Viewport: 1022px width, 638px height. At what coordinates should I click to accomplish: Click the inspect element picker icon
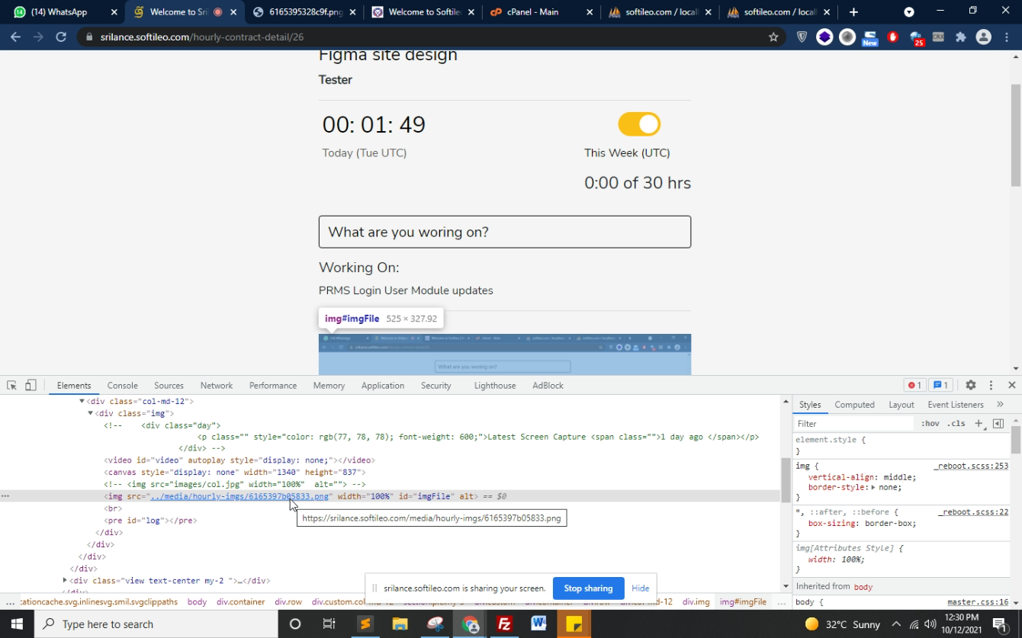(x=11, y=386)
